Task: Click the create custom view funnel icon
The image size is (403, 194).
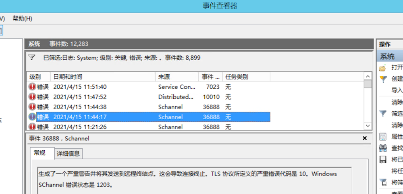Action: click(x=383, y=79)
